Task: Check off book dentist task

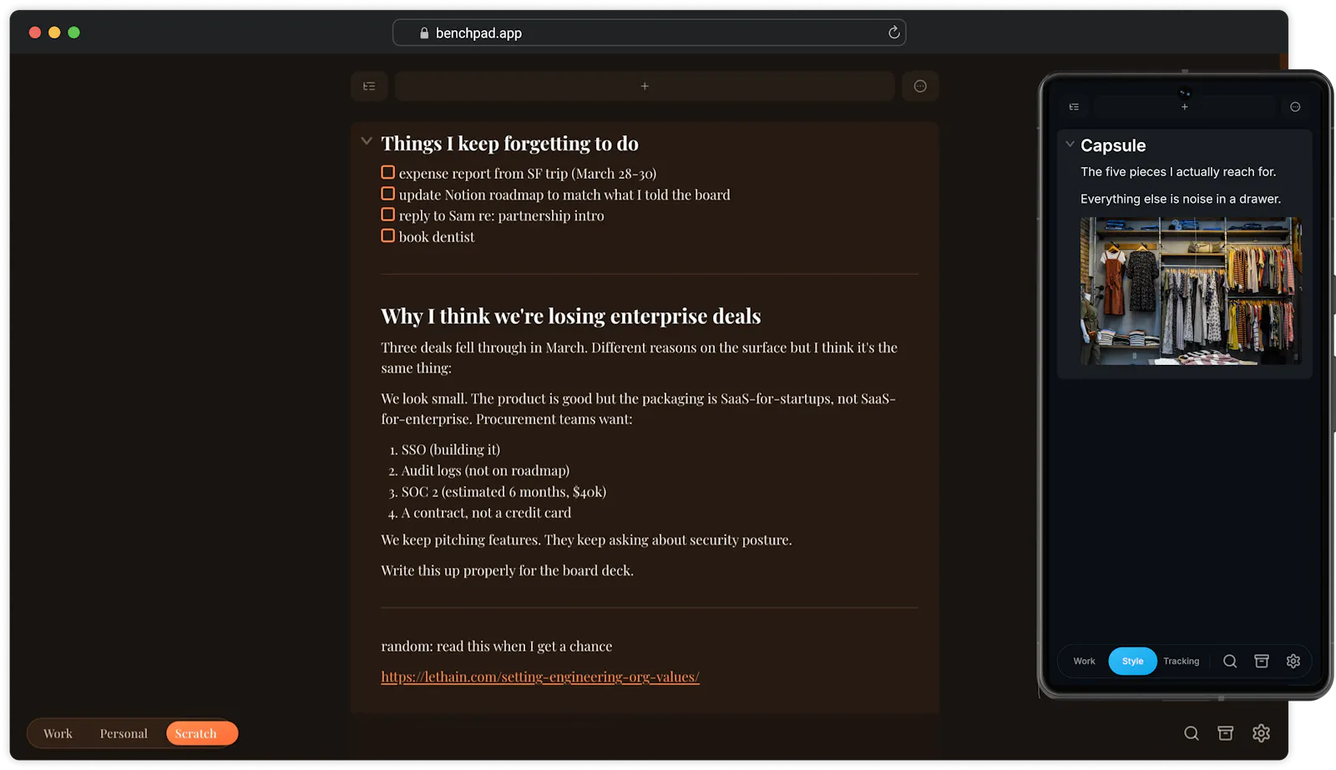Action: pyautogui.click(x=388, y=236)
